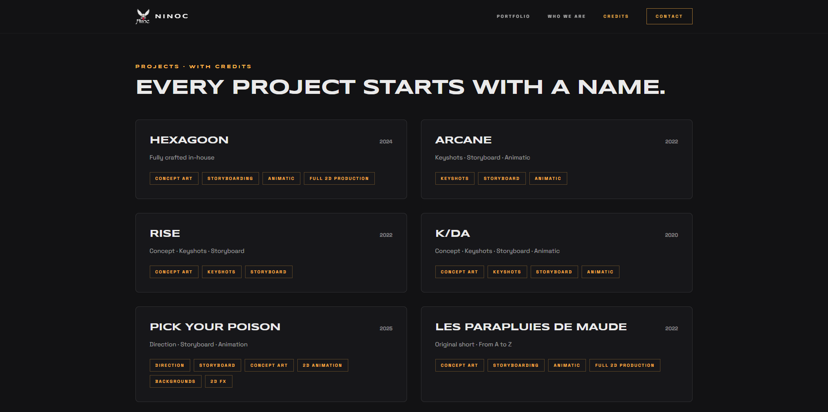Click 'Every project starts with a name.' heading
This screenshot has width=828, height=412.
pyautogui.click(x=401, y=87)
